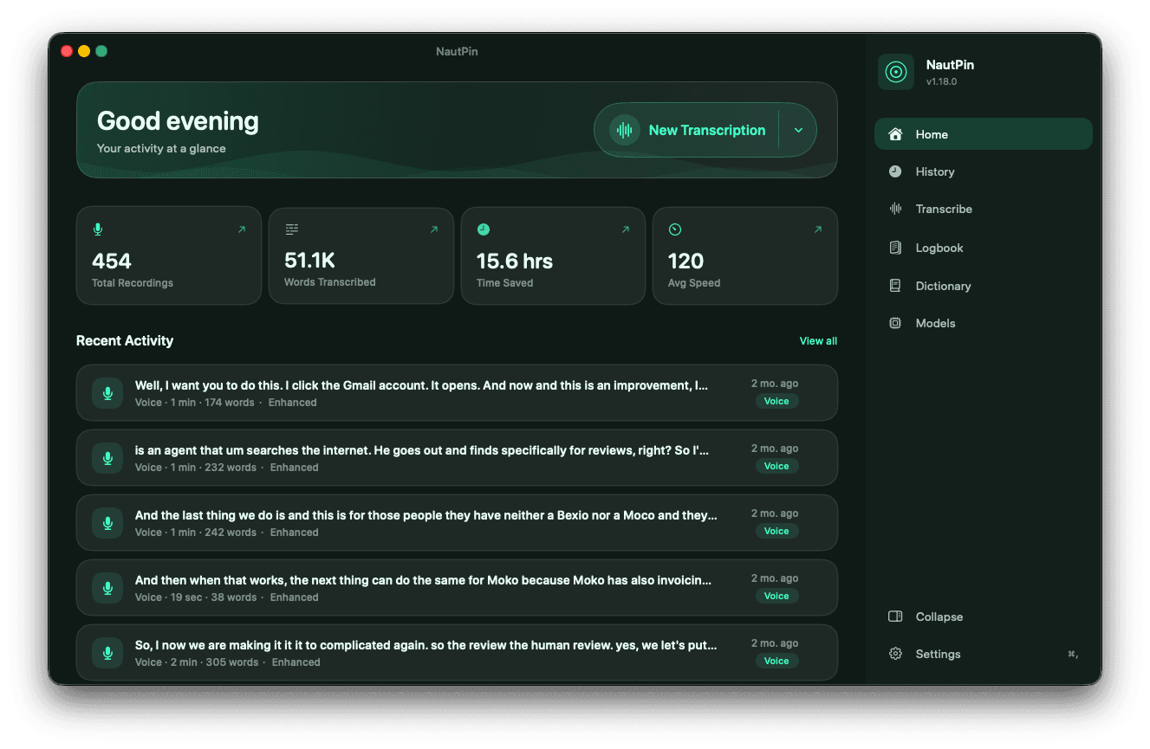The image size is (1150, 749).
Task: Select Dictionary in the sidebar
Action: pos(984,286)
